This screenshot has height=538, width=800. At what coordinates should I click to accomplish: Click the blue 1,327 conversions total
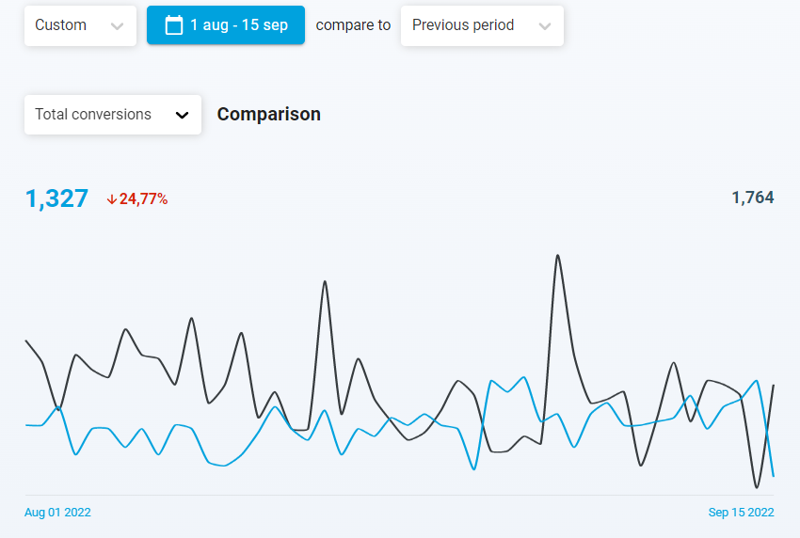(x=56, y=198)
